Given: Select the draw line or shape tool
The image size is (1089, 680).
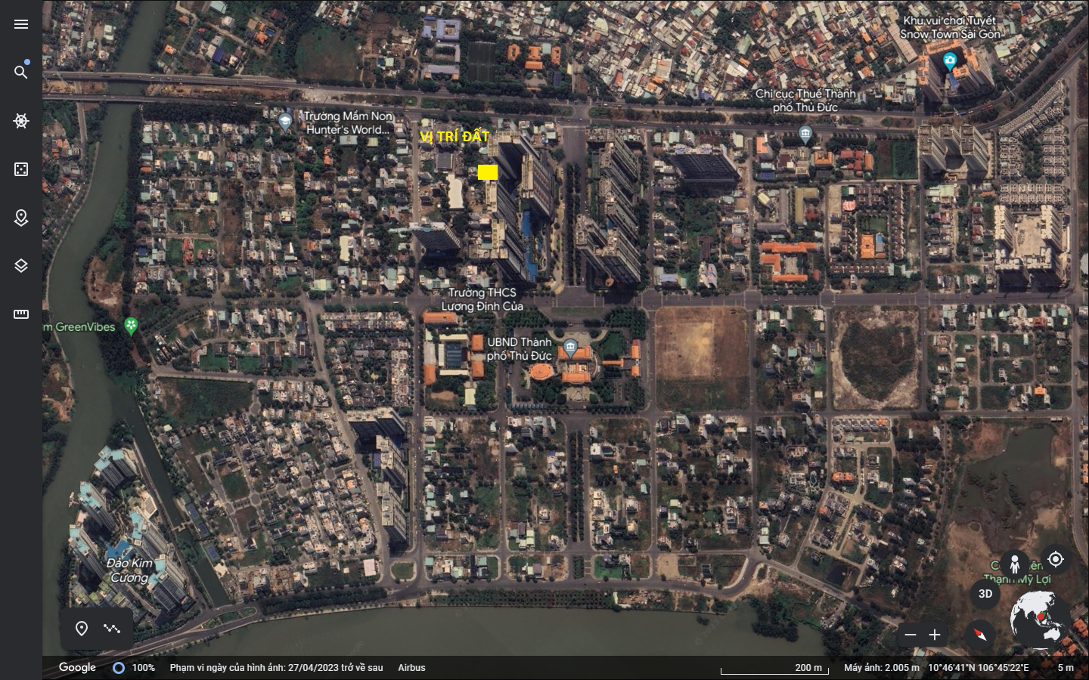Looking at the screenshot, I should (112, 629).
